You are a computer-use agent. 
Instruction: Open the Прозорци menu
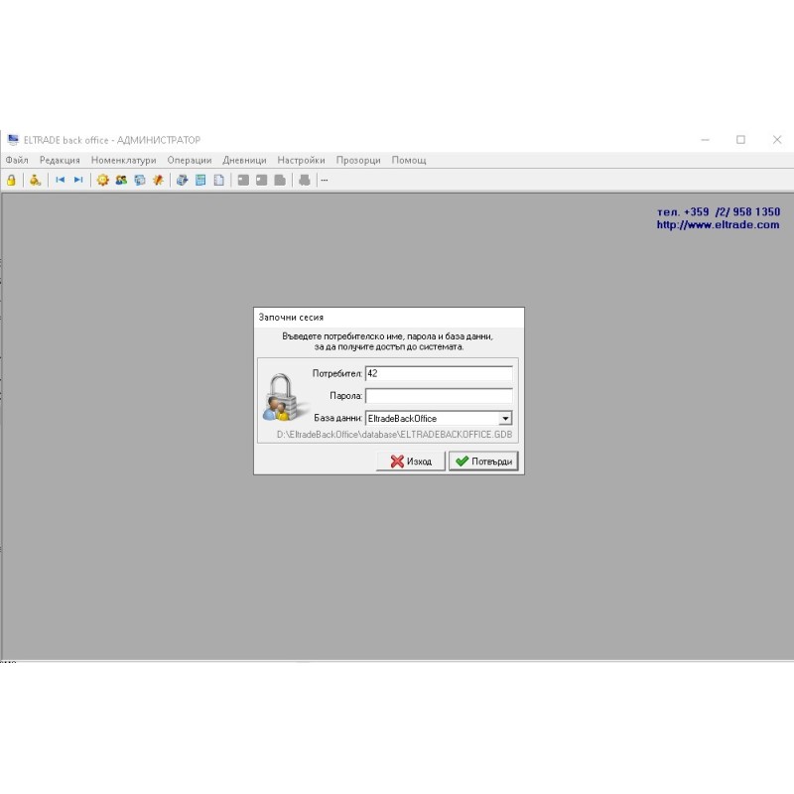[358, 160]
